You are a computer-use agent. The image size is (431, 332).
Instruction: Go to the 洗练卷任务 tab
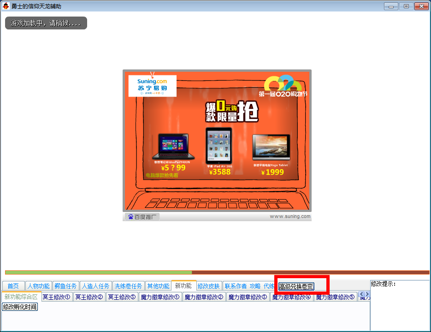click(128, 286)
